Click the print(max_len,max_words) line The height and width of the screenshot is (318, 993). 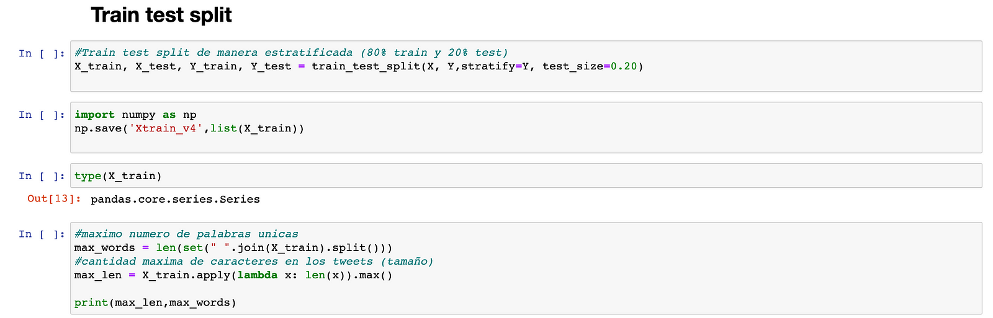click(155, 303)
